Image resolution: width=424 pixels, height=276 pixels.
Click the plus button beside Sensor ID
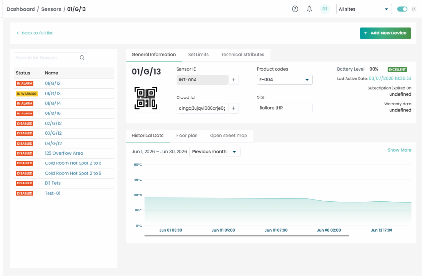pyautogui.click(x=234, y=80)
